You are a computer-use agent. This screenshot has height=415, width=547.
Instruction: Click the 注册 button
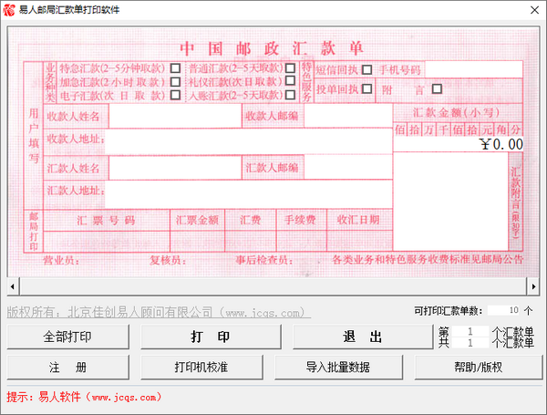coord(68,368)
